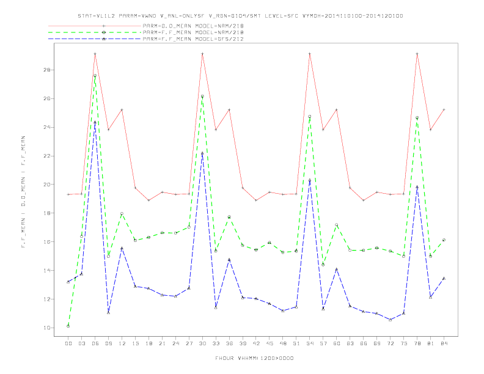
Task: Click the x-axis tick label 66
Action: [364, 343]
